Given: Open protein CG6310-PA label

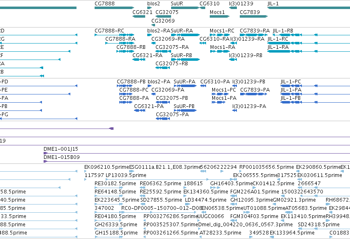Looking at the screenshot, I should coord(215,82).
